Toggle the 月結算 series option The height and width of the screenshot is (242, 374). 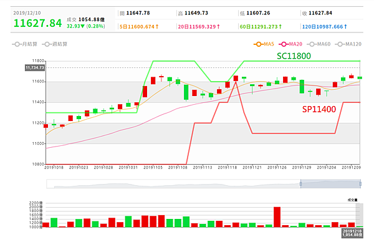(24, 44)
